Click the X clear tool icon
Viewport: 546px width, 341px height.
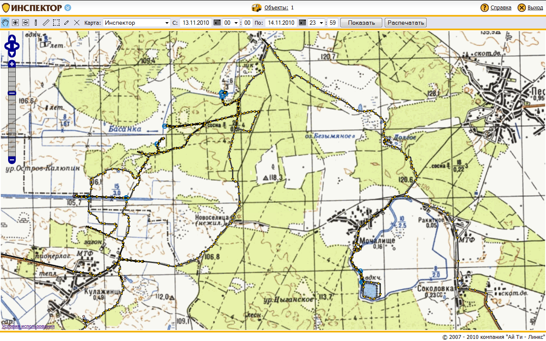(x=77, y=23)
